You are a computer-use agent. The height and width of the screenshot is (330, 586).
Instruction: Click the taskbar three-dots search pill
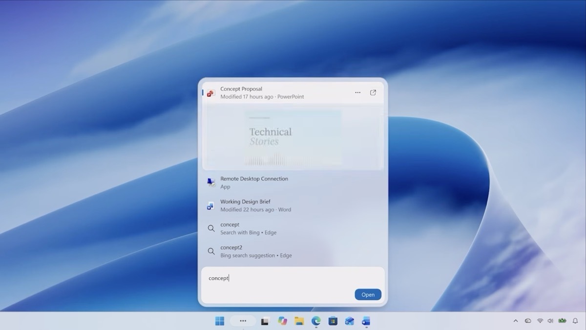[243, 321]
